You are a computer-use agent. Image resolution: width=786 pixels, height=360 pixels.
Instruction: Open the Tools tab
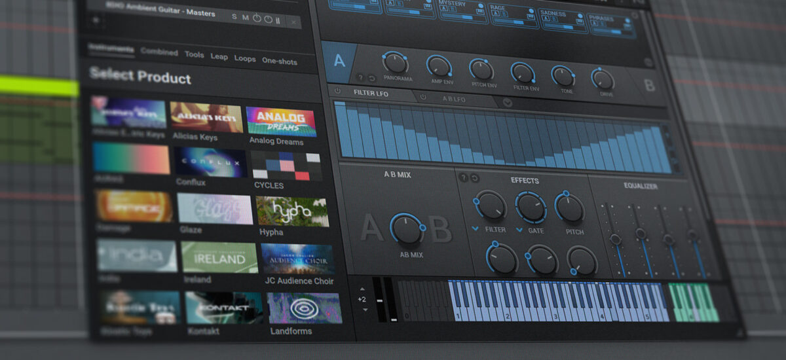[194, 55]
